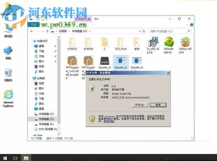Open 此电脑 desktop icon
217x161 pixels.
point(8,31)
